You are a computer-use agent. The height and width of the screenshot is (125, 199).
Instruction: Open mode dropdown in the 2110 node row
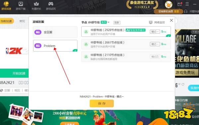pyautogui.click(x=155, y=57)
